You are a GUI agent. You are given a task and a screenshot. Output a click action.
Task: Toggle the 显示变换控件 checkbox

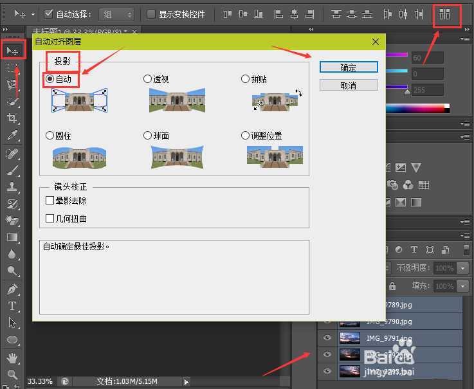[x=151, y=14]
